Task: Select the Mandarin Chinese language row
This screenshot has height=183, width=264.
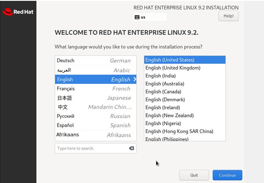Action: pyautogui.click(x=95, y=107)
